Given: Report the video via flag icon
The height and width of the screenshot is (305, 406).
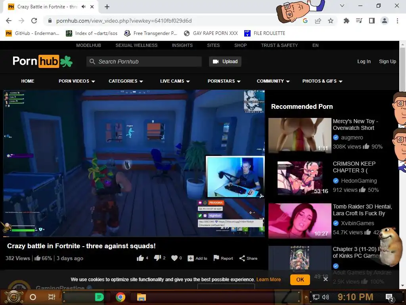Looking at the screenshot, I should [223, 258].
